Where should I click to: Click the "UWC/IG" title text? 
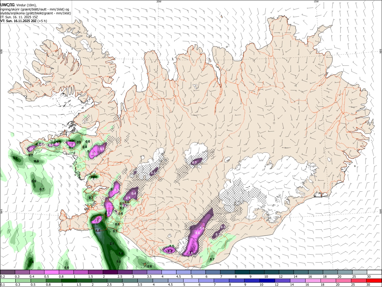(7, 5)
